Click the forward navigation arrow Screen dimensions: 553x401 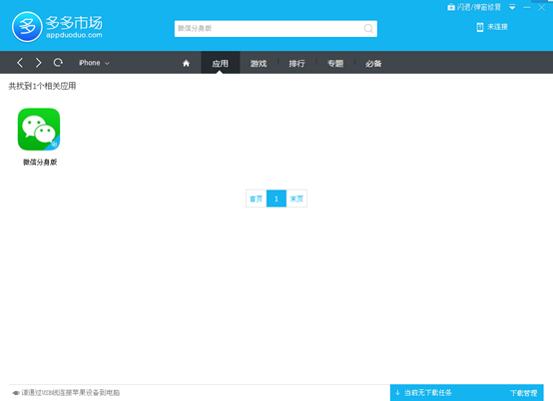point(39,63)
